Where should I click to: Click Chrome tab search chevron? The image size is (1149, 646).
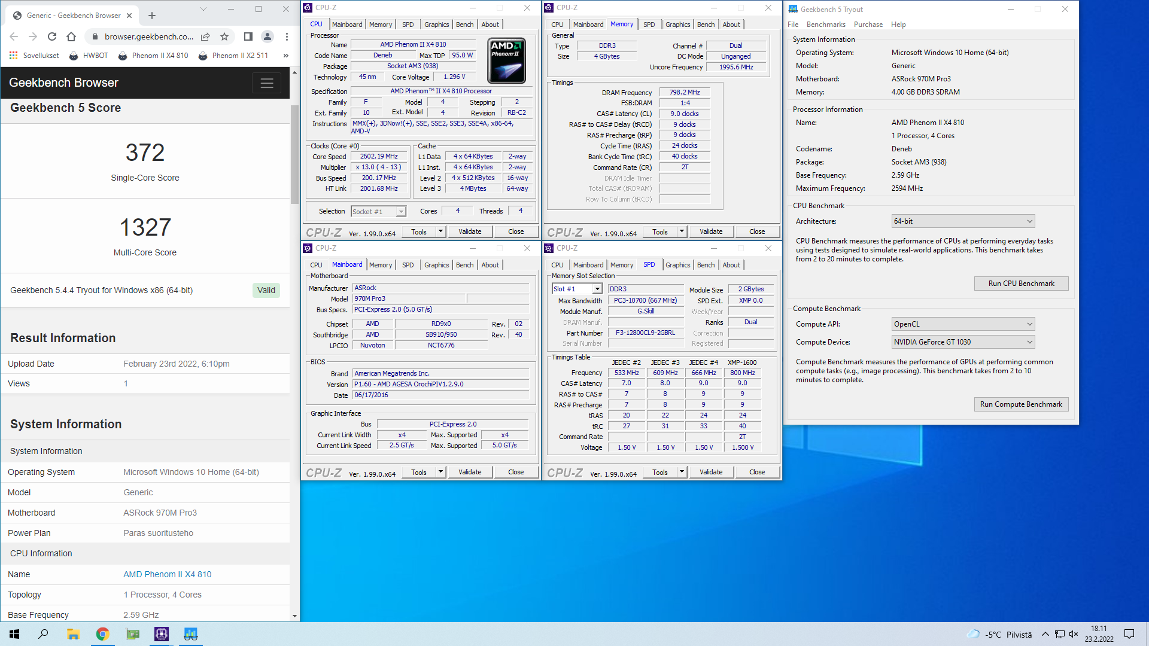coord(203,9)
